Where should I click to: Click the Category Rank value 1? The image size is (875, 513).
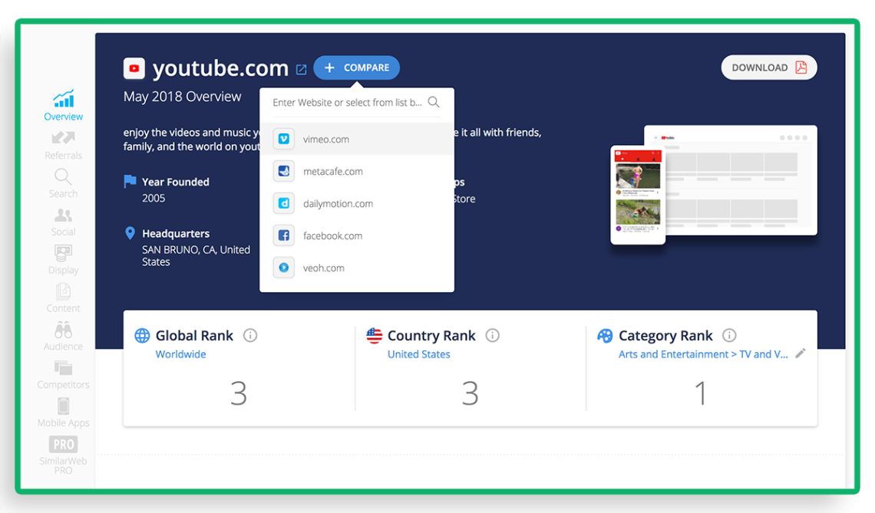pyautogui.click(x=701, y=393)
